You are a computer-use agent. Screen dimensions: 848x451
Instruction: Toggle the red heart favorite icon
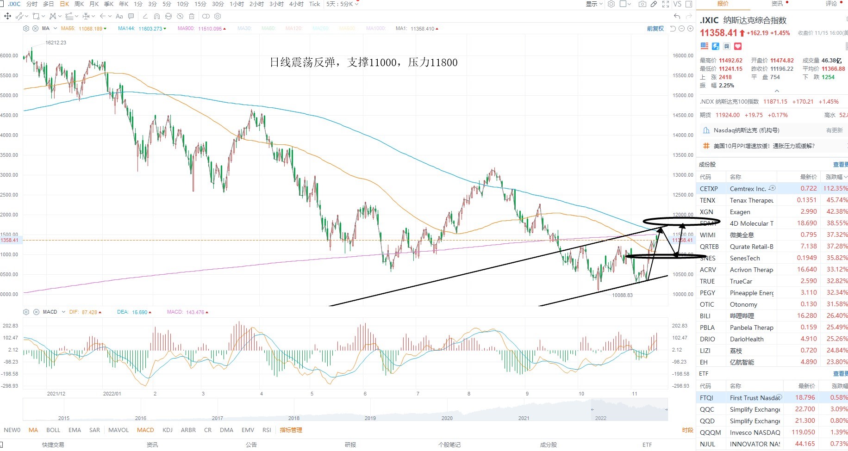pyautogui.click(x=738, y=46)
